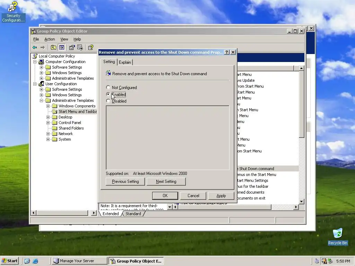Viewport: 355px width, 266px height.
Task: Expand Windows Settings under Computer Configuration
Action: [42, 73]
